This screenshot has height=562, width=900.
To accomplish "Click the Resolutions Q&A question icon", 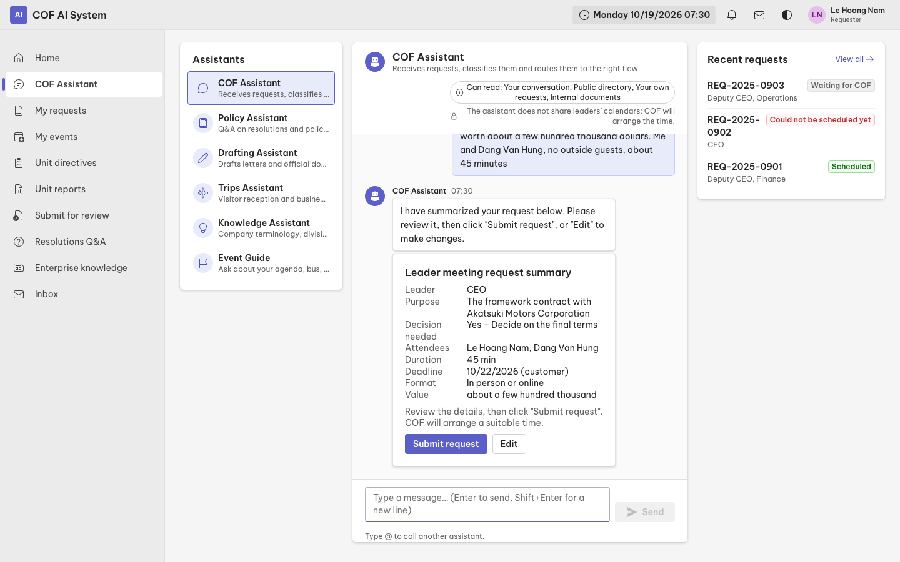I will 19,242.
